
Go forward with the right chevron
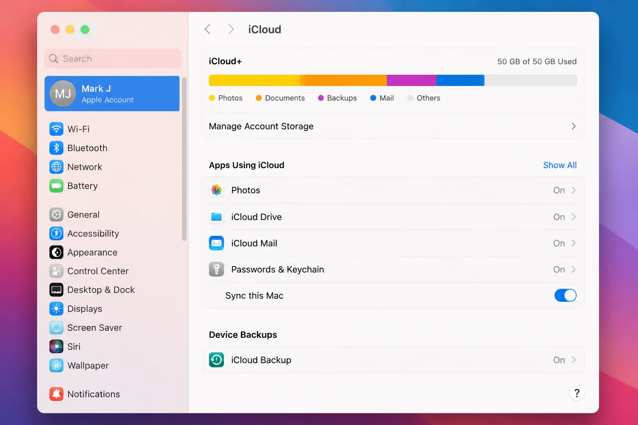[231, 29]
